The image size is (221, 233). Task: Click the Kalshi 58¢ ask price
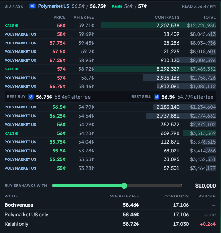click(61, 26)
